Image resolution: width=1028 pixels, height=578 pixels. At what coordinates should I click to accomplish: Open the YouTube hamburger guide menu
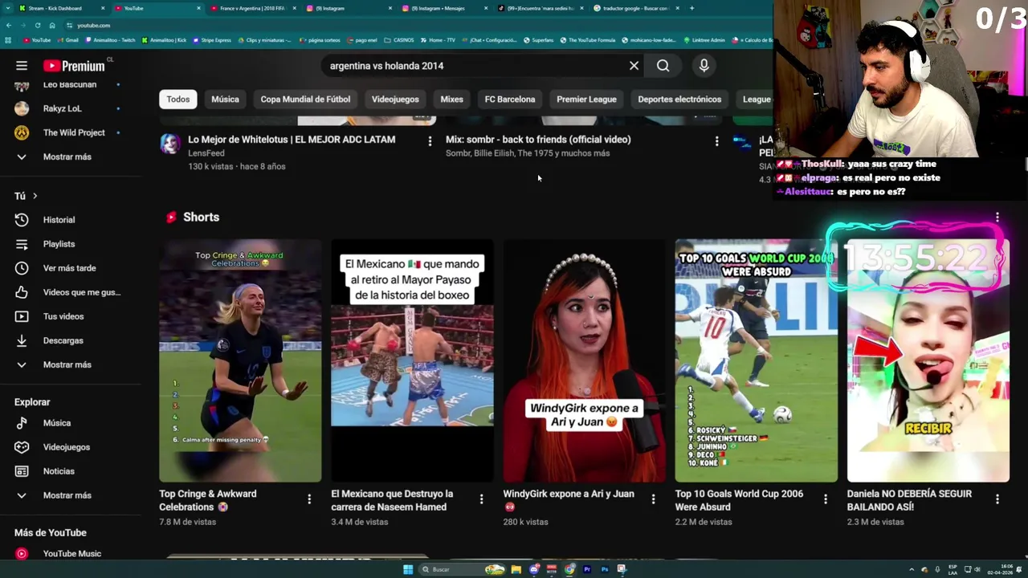click(x=22, y=66)
